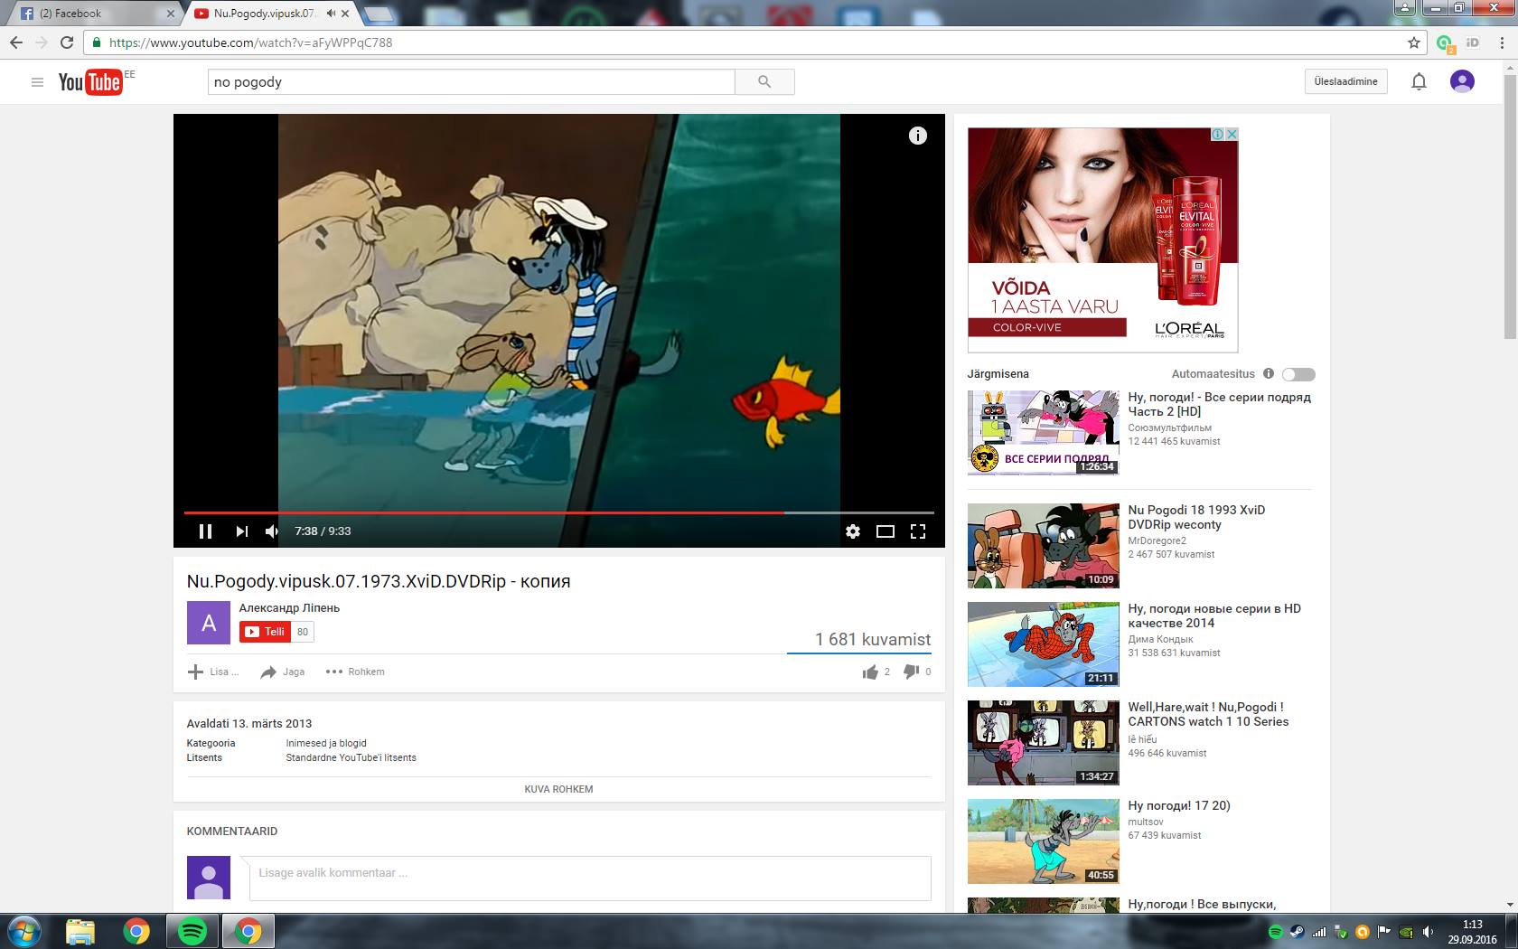Open Союзмультфильм channel link
Viewport: 1518px width, 949px height.
[x=1169, y=428]
